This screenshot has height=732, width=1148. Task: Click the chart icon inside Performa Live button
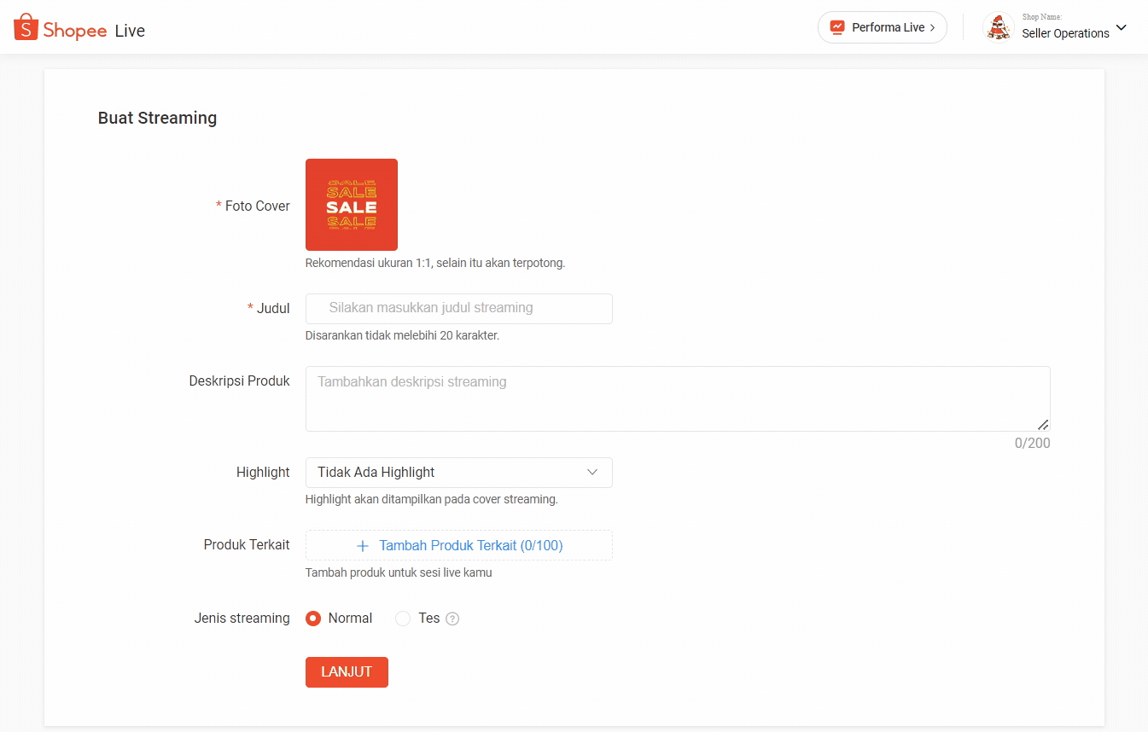point(837,27)
